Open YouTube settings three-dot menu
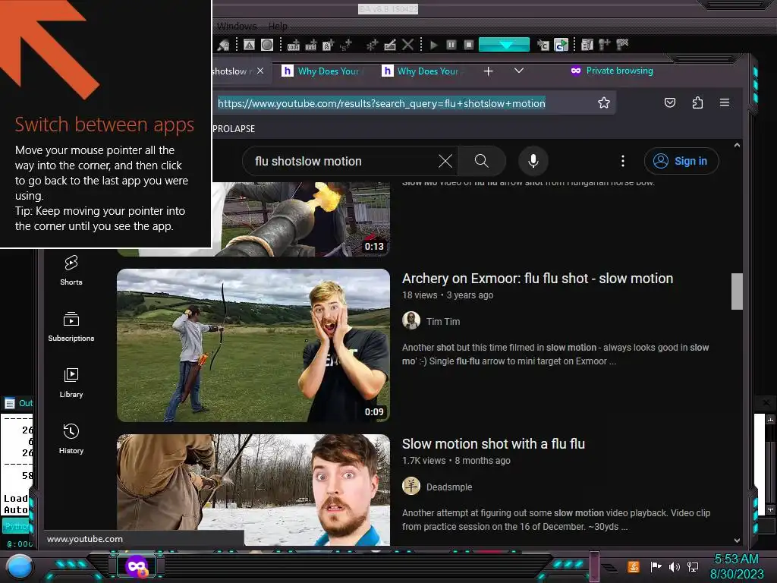 (623, 161)
